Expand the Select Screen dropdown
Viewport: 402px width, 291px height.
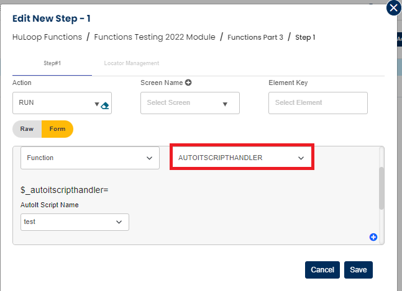point(190,103)
